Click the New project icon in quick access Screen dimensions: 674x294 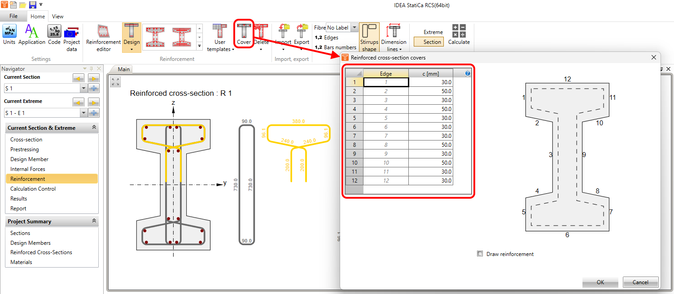point(14,5)
